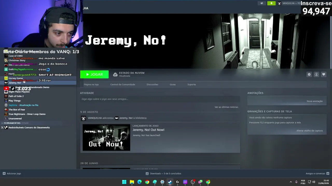Image resolution: width=332 pixels, height=186 pixels.
Task: Open the volume icon in system tray
Action: tap(314, 182)
